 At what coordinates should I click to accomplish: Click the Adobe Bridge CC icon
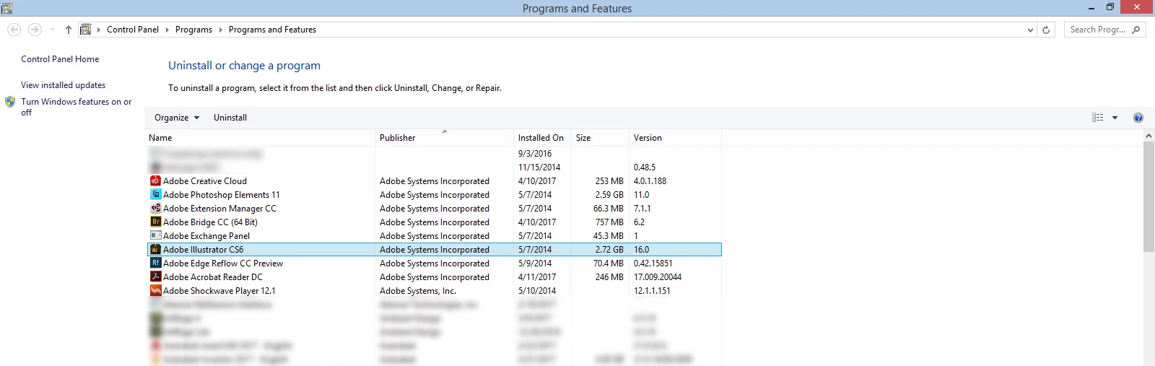click(x=155, y=222)
